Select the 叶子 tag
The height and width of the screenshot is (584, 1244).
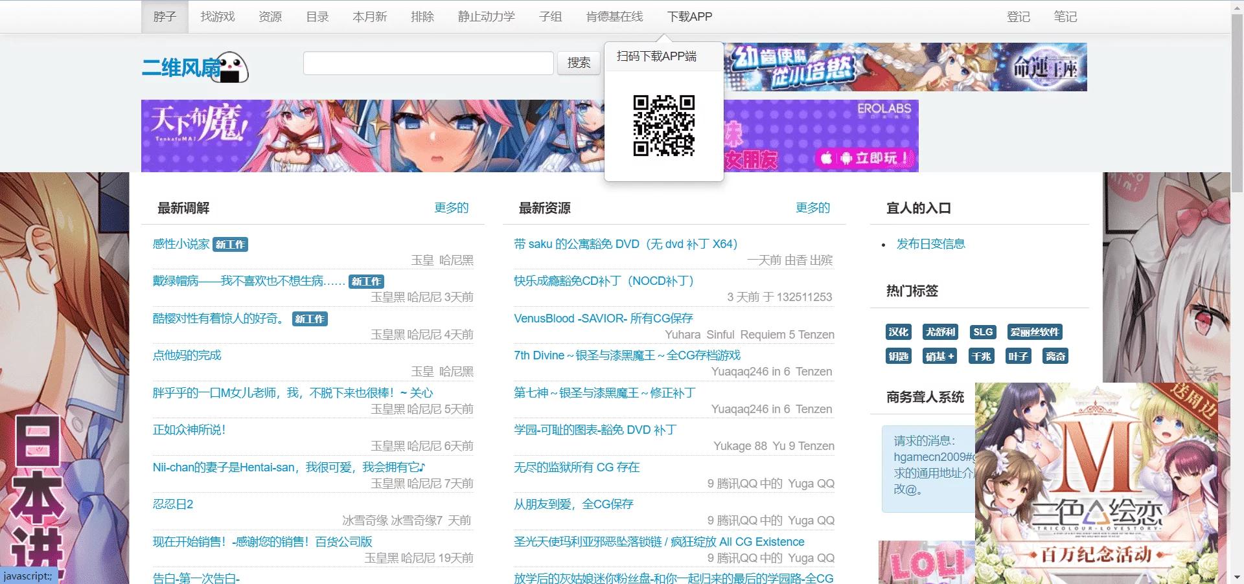click(1019, 356)
